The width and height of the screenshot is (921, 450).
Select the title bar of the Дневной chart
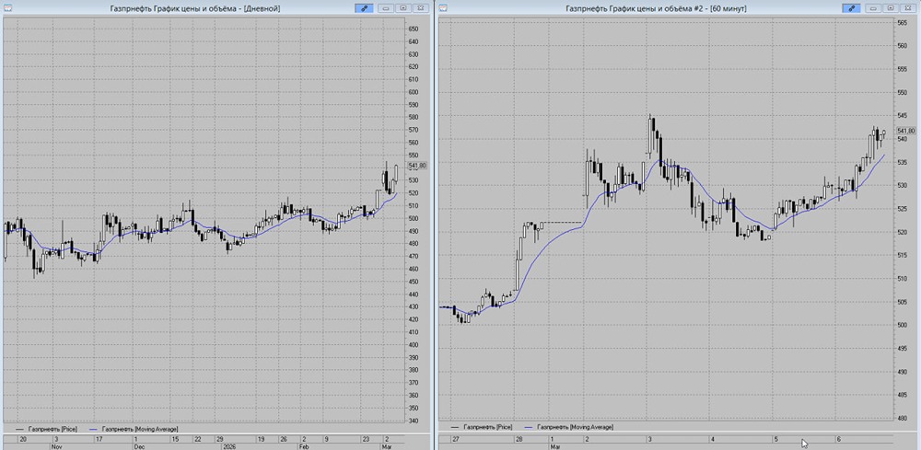pyautogui.click(x=195, y=8)
